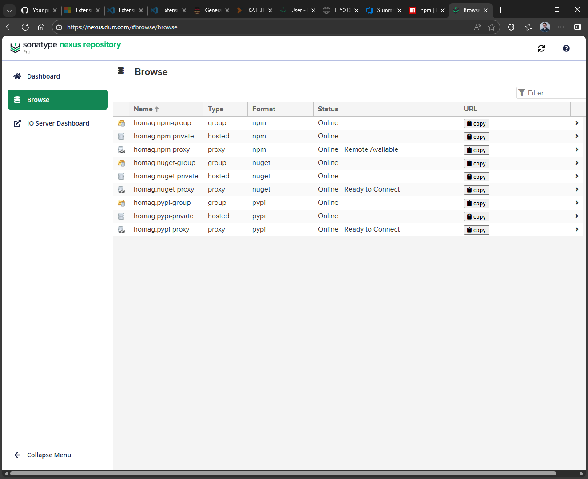Select Browse in the sidebar menu
This screenshot has height=479, width=588.
(x=58, y=100)
